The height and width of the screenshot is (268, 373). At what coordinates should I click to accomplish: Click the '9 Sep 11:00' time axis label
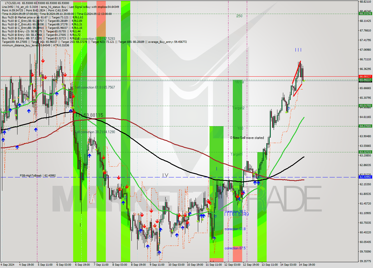click(x=157, y=265)
